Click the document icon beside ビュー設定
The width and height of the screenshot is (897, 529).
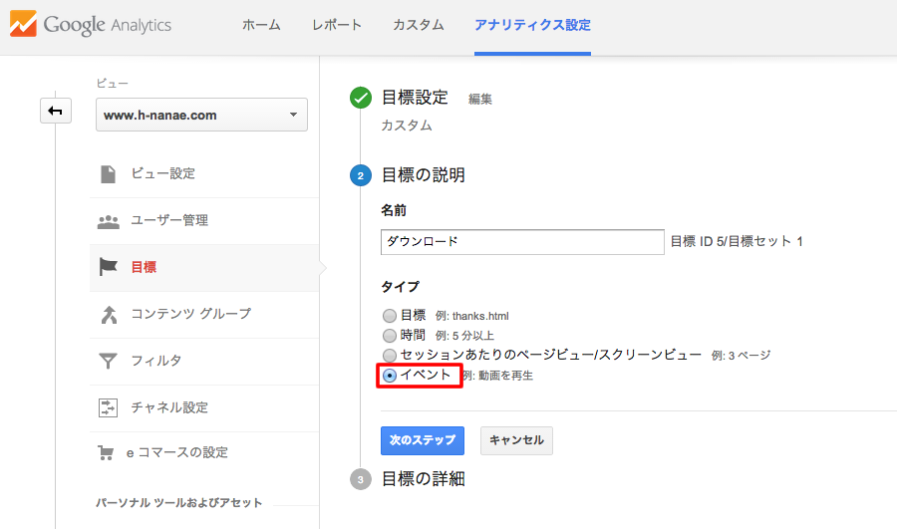pos(108,174)
